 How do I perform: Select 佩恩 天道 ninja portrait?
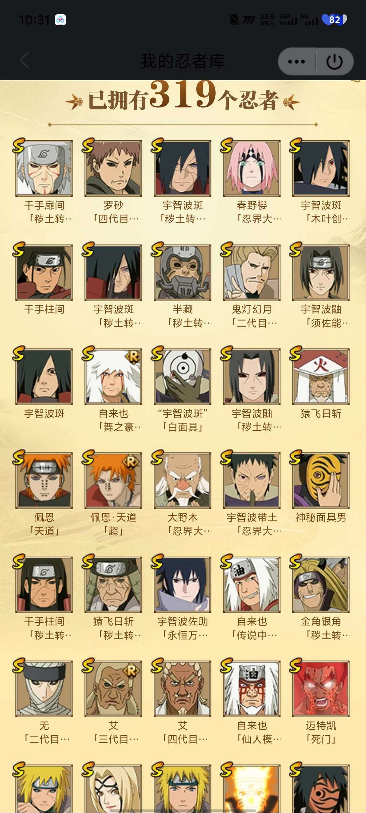[44, 481]
